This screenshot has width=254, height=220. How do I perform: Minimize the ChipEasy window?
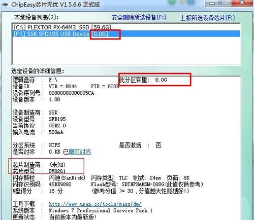[x=212, y=3]
